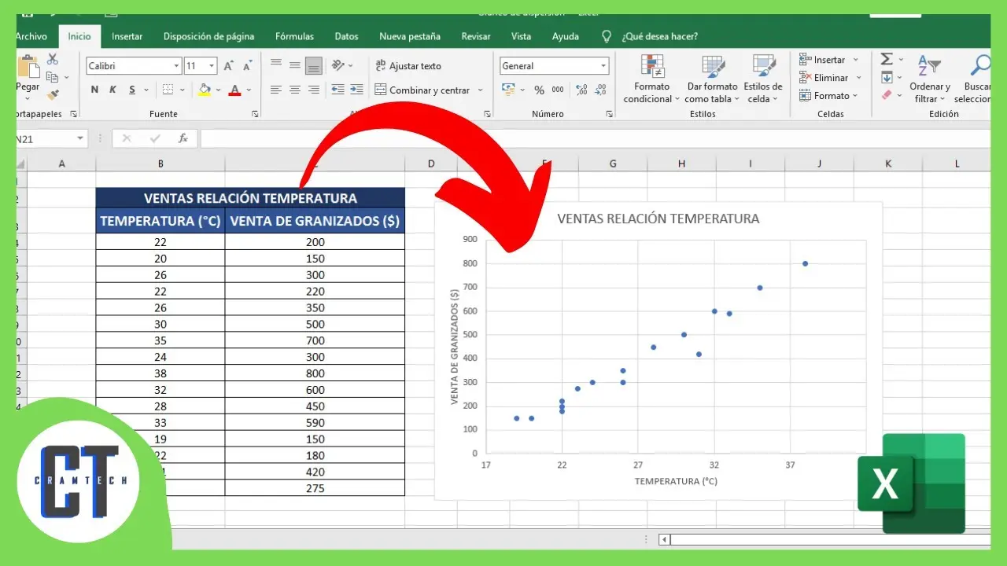Switch to the Datos tab
The image size is (1007, 566).
click(x=346, y=36)
